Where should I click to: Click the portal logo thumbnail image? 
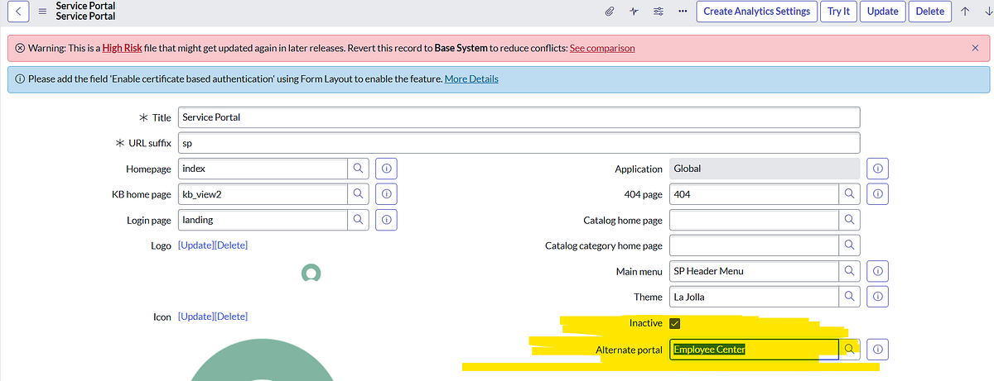point(311,274)
